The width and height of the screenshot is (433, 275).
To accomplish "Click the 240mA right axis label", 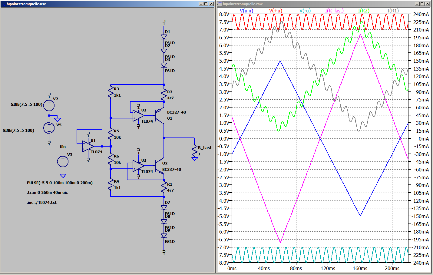I will (421, 14).
